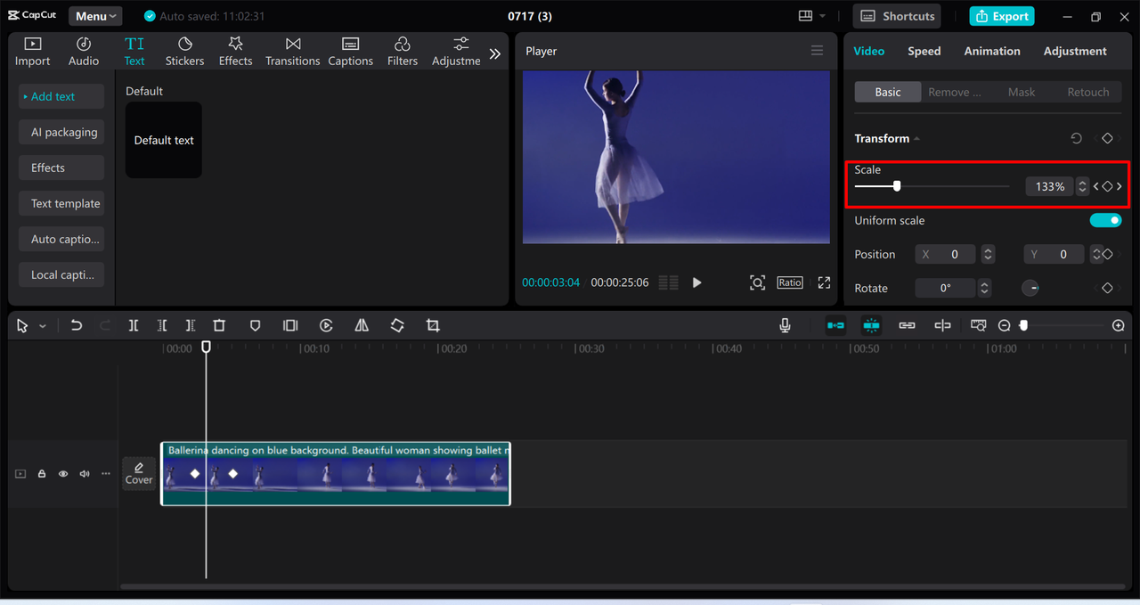1140x605 pixels.
Task: Expand the selection tool mode dropdown arrow
Action: (42, 327)
